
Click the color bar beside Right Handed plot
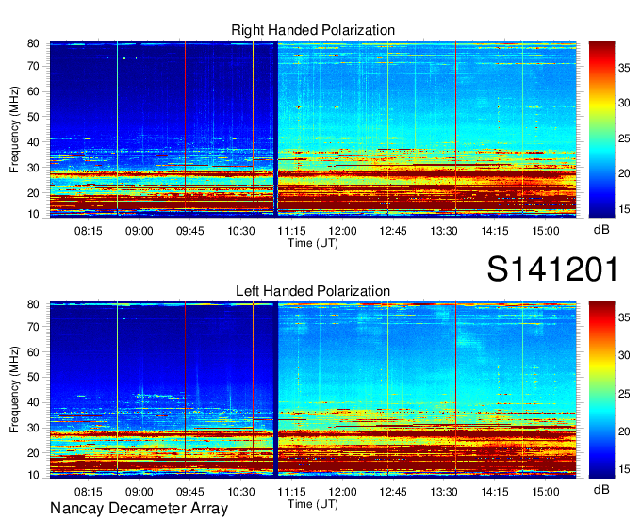tap(601, 129)
